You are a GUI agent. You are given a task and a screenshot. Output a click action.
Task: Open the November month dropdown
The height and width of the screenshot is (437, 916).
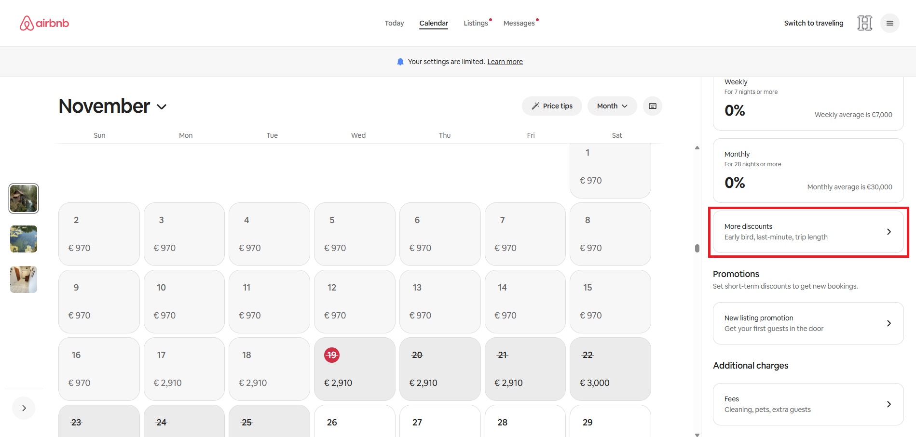point(113,106)
